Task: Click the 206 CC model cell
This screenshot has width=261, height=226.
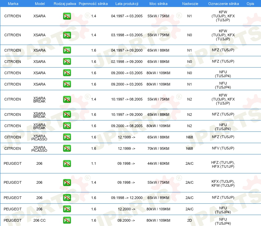Action: pos(39,220)
